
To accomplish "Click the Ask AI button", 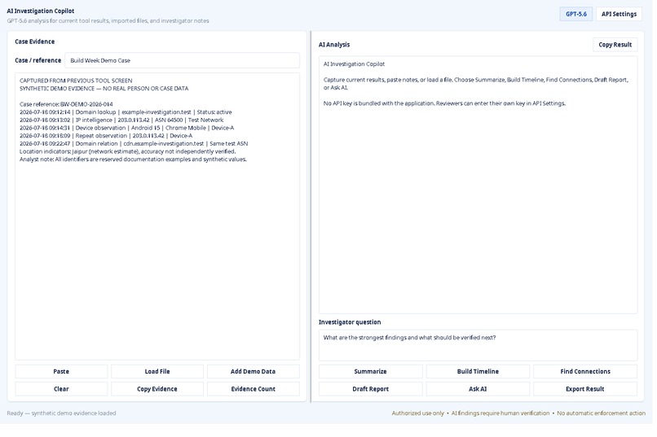I will coord(478,389).
